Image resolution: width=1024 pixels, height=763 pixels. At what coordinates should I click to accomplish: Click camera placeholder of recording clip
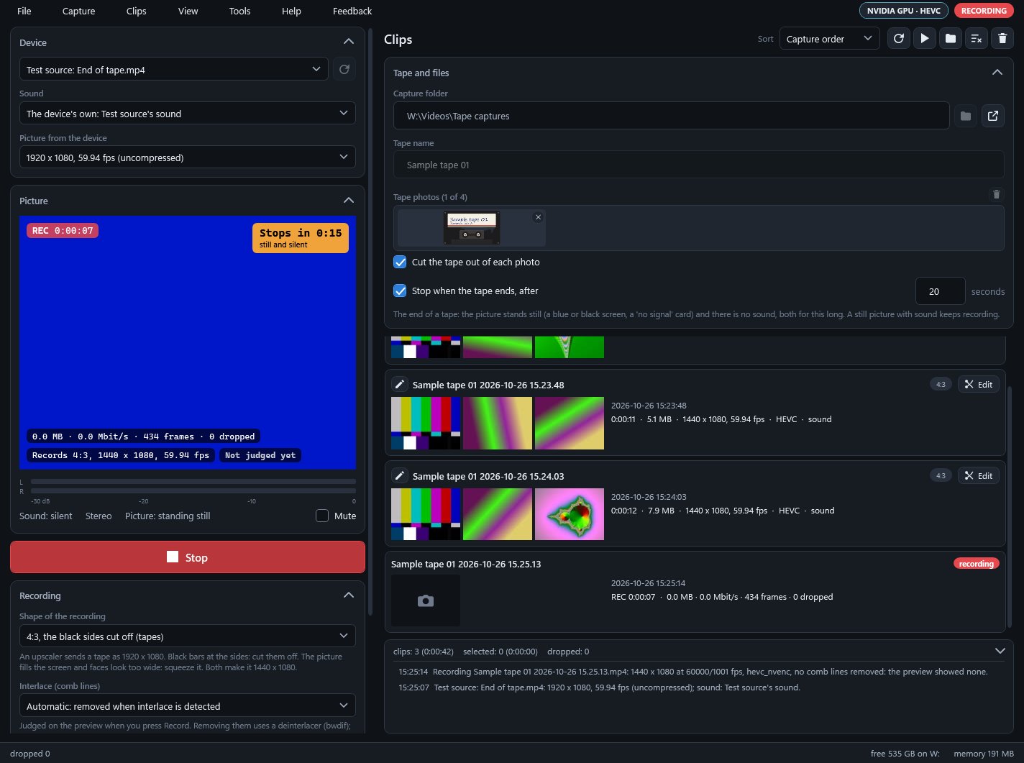(x=426, y=600)
